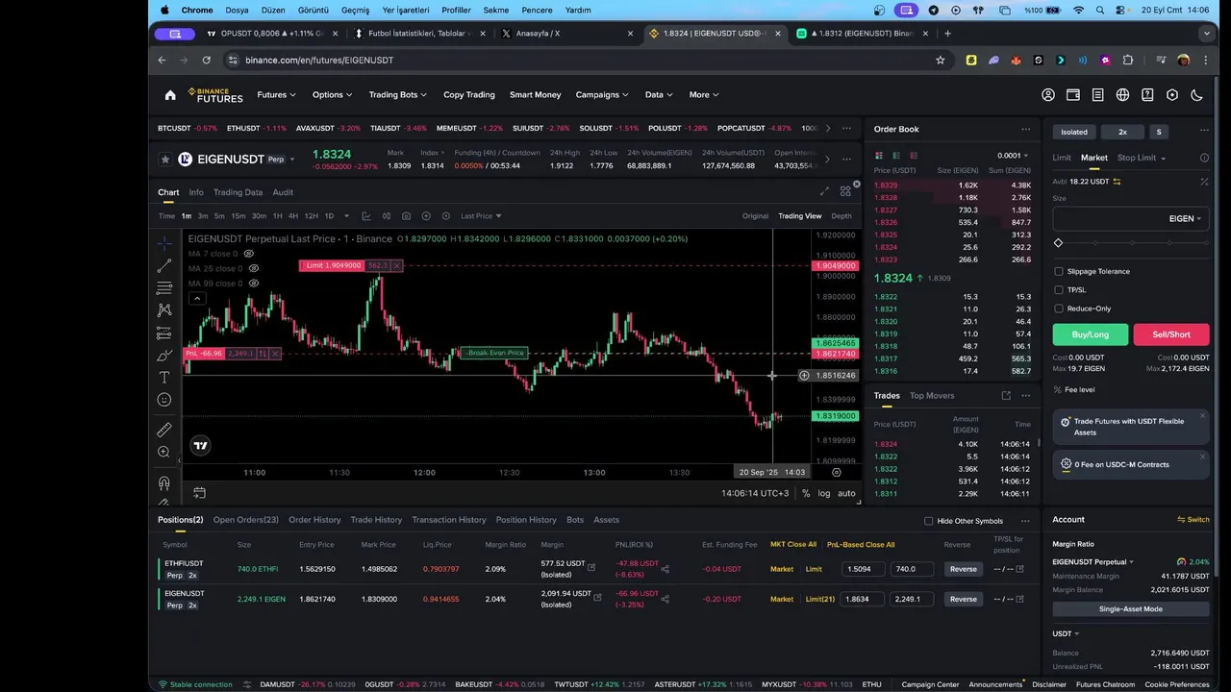1231x692 pixels.
Task: Click the Buy/Long button
Action: tap(1090, 334)
